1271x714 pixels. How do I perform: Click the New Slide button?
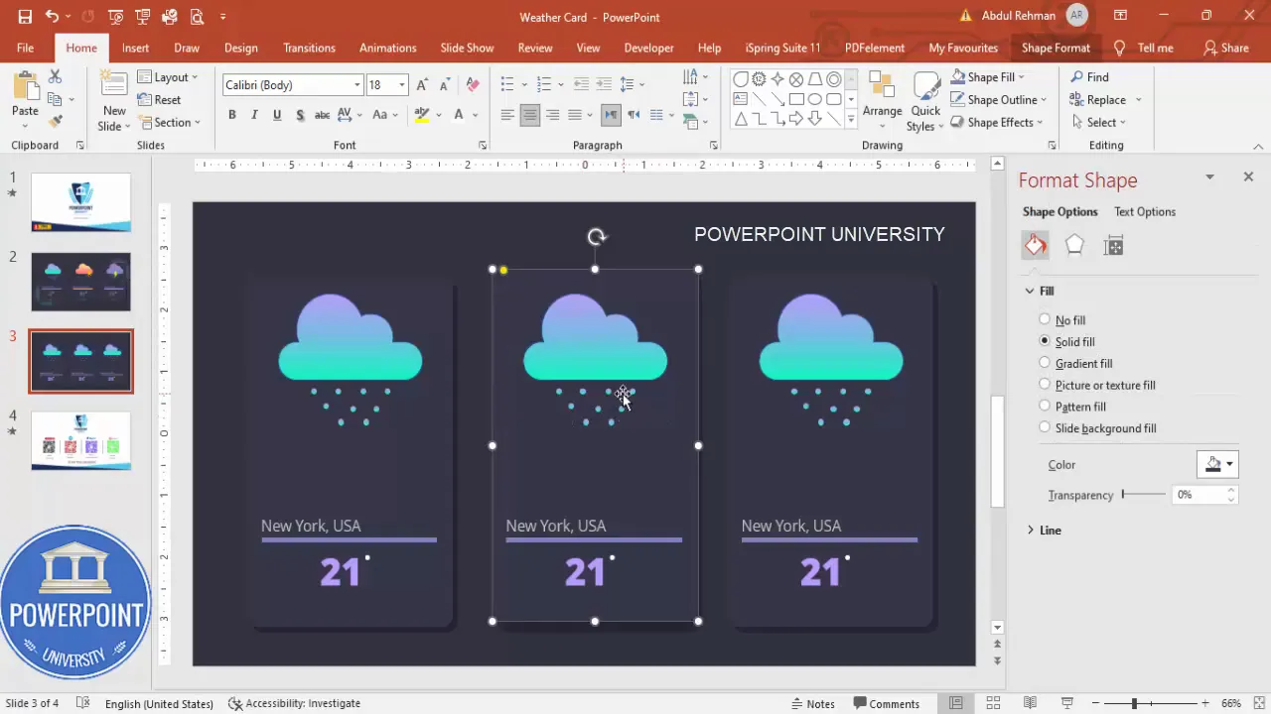click(x=113, y=102)
